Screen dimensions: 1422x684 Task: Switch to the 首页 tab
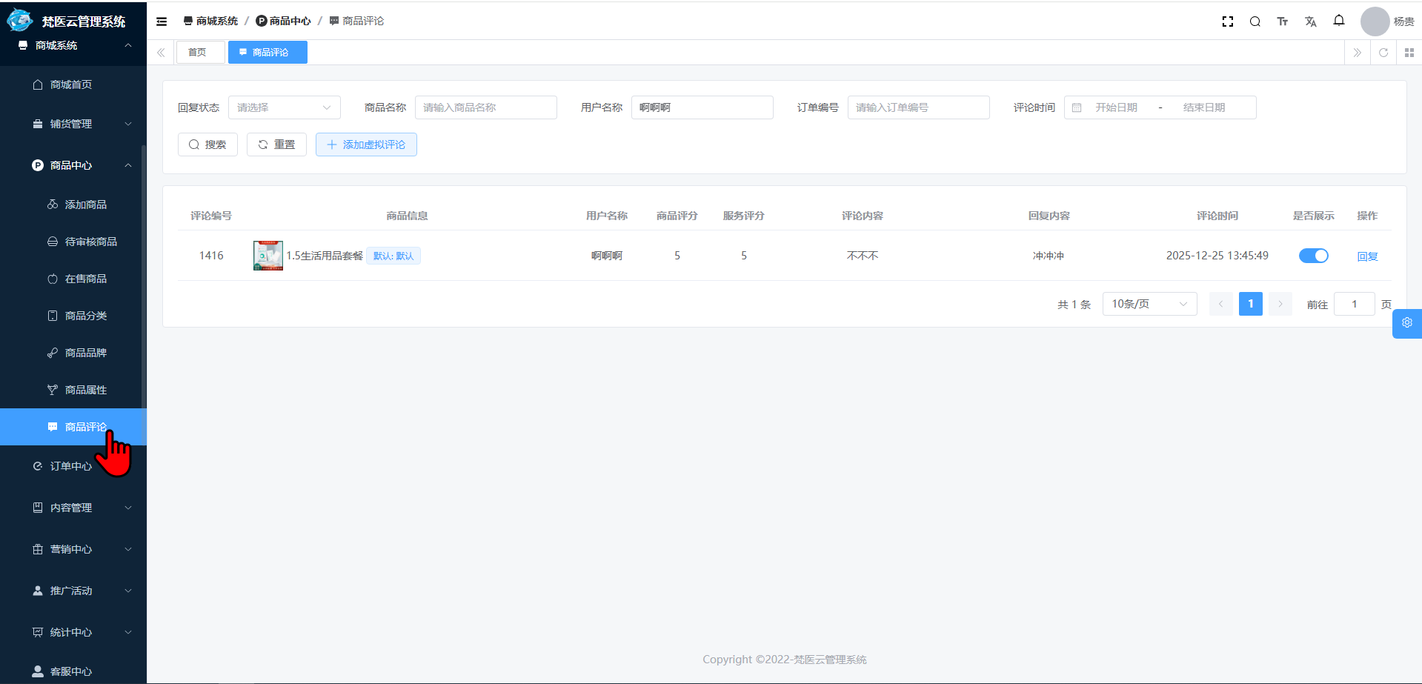pos(197,53)
